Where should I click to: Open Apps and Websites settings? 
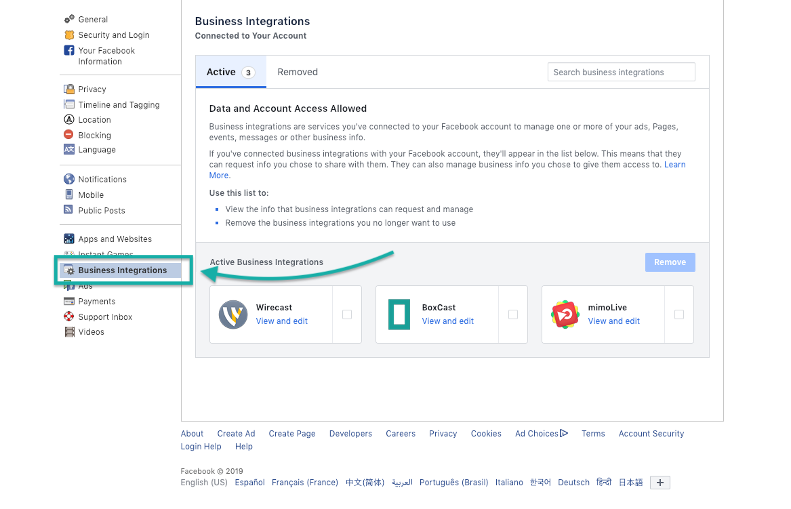[115, 239]
